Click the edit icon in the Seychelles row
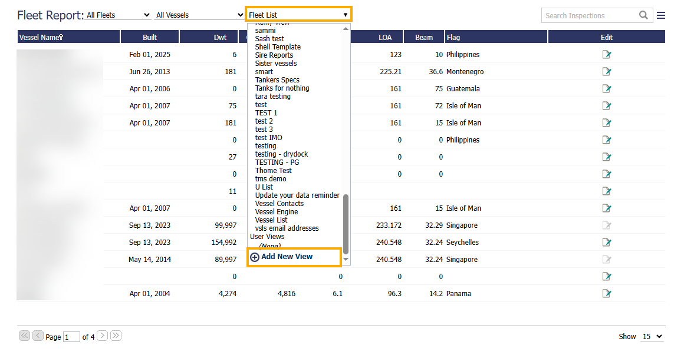Image resolution: width=684 pixels, height=355 pixels. point(606,243)
